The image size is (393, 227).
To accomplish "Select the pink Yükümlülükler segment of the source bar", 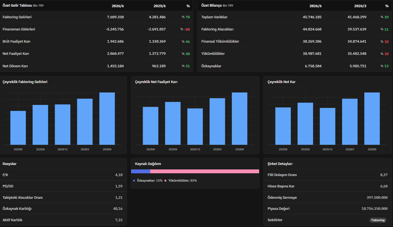I will (205, 171).
